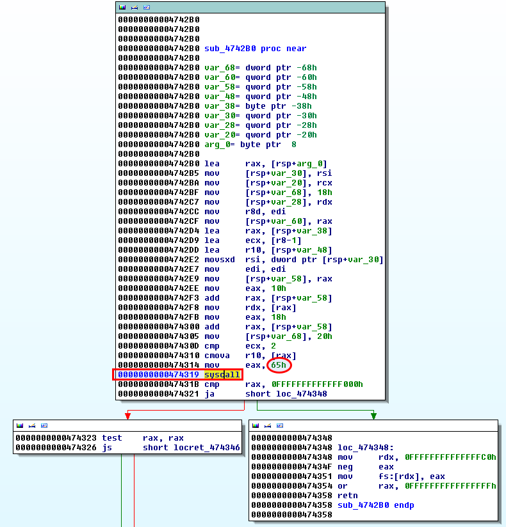The height and width of the screenshot is (527, 506).
Task: Click pencil edit icon on loc_474348 node
Action: coord(268,425)
